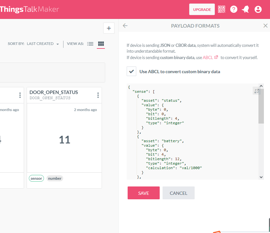
Task: Click the scroll down arrow of the code editor
Action: (261, 177)
